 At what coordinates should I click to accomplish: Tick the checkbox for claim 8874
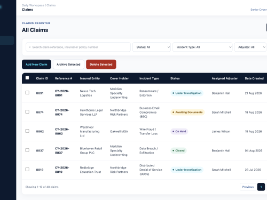tap(27, 112)
